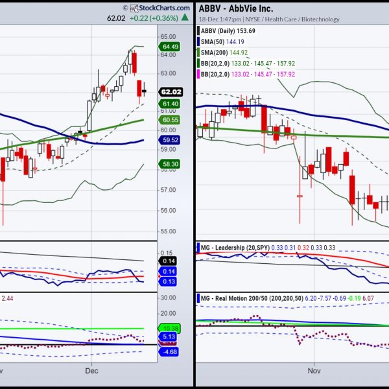
Task: Click the blue SMA(50) legend swatch
Action: (198, 41)
